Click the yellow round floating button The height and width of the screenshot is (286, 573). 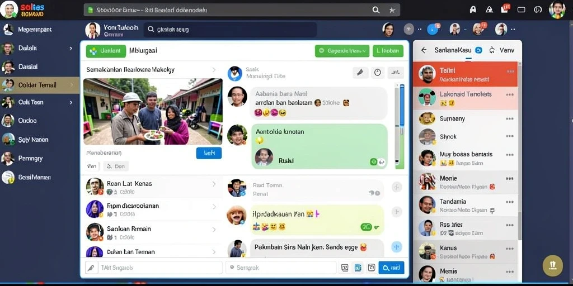pyautogui.click(x=552, y=265)
